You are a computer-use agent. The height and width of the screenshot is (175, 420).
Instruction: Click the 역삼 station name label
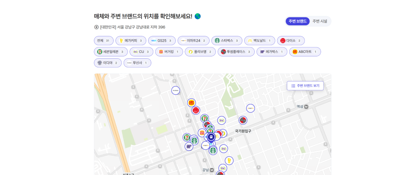300,107
